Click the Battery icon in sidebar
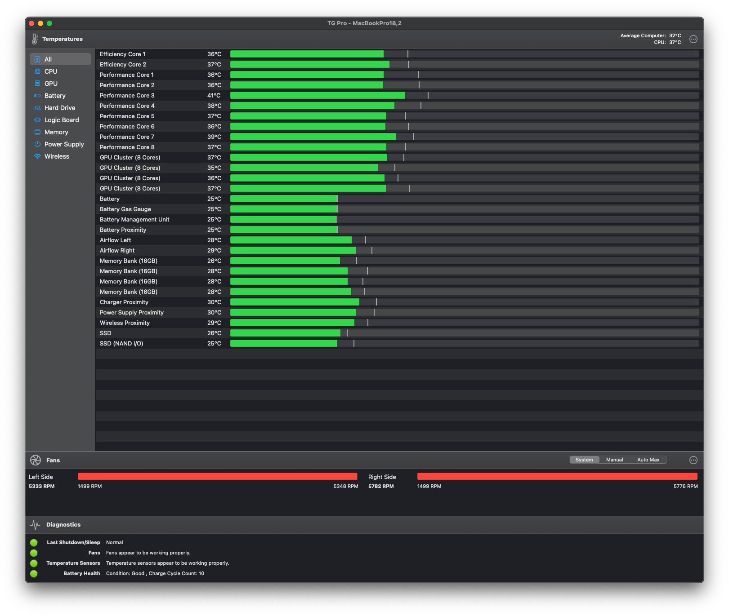 (37, 96)
